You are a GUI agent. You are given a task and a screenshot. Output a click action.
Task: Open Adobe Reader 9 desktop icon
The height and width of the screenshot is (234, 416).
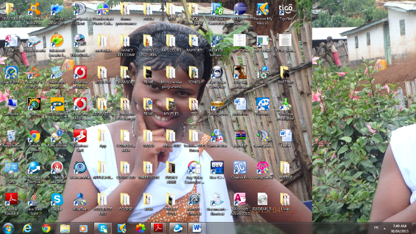coord(11,199)
